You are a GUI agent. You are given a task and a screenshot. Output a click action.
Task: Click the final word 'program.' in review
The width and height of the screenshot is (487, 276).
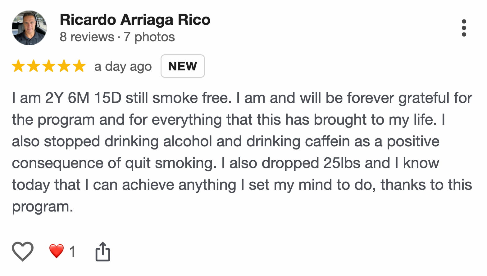click(x=43, y=207)
